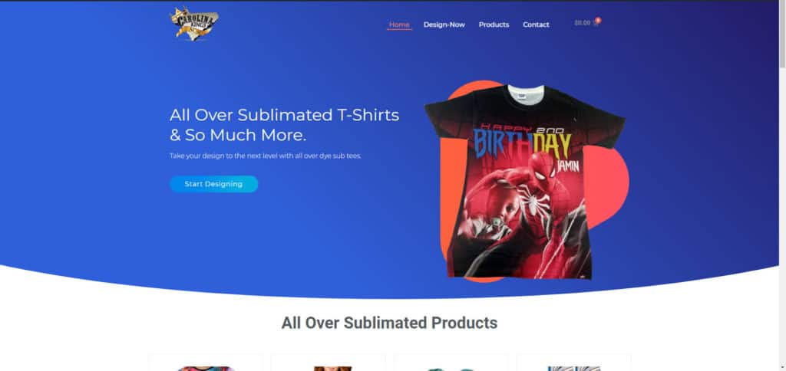Open the Design-Now menu item
The image size is (786, 371).
click(444, 25)
